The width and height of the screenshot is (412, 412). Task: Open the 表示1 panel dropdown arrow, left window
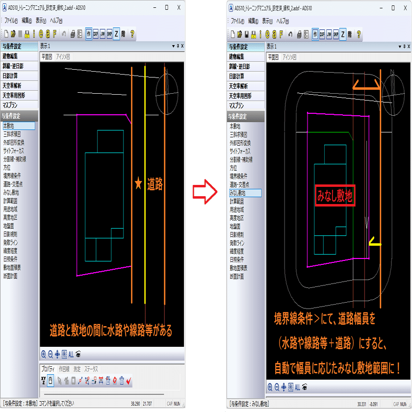174,46
